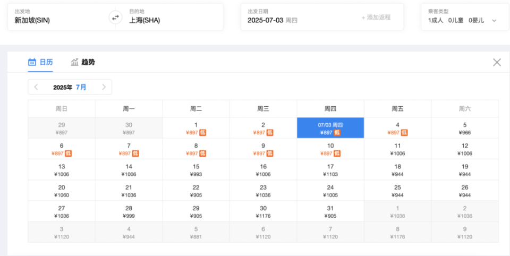Swap departure and destination cities

point(115,18)
